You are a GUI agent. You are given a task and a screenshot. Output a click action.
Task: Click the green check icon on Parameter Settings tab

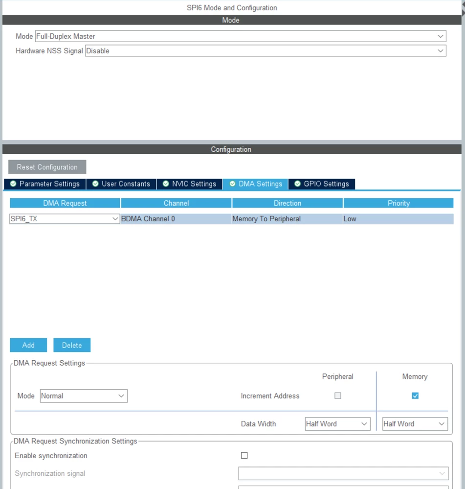tap(13, 184)
